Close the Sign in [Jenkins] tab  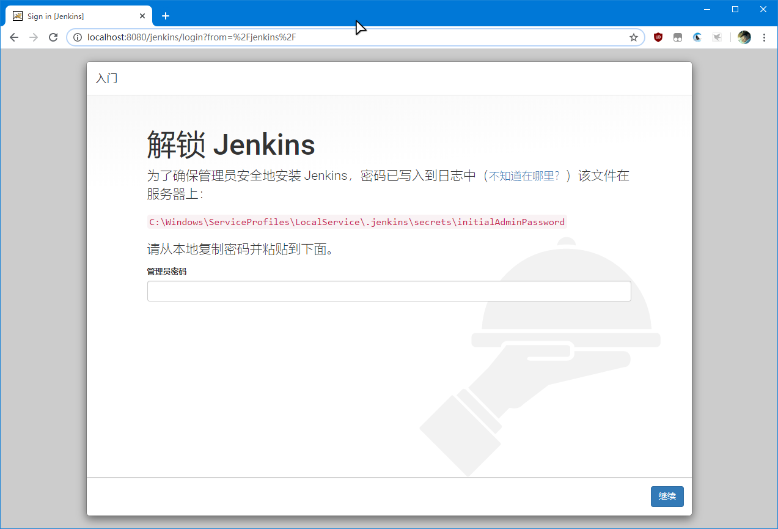pyautogui.click(x=142, y=17)
